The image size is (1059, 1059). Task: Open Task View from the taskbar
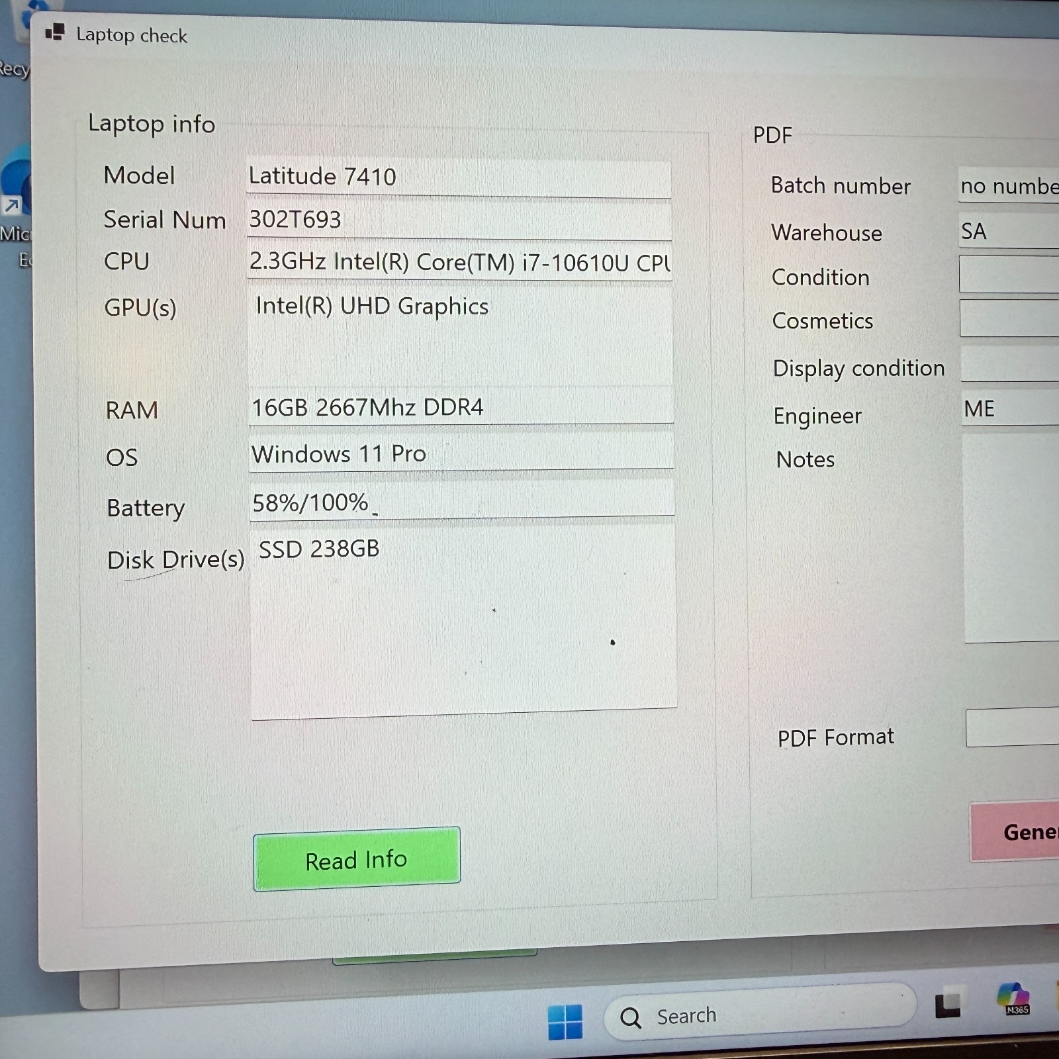[x=948, y=1005]
